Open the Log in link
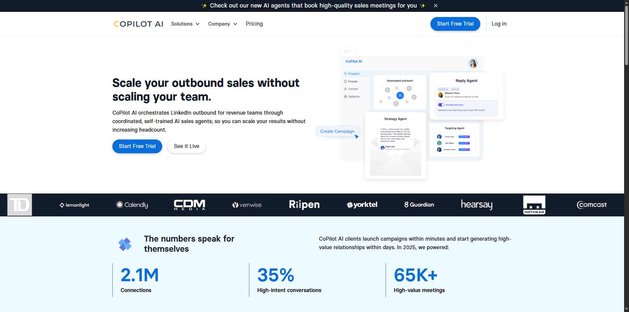 (x=499, y=24)
